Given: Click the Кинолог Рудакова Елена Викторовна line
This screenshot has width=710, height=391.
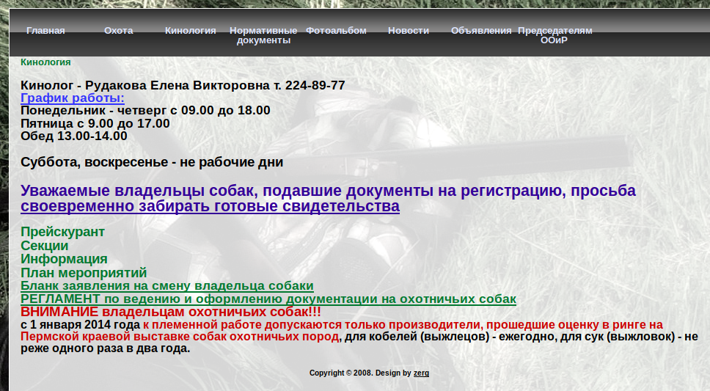Looking at the screenshot, I should [183, 85].
